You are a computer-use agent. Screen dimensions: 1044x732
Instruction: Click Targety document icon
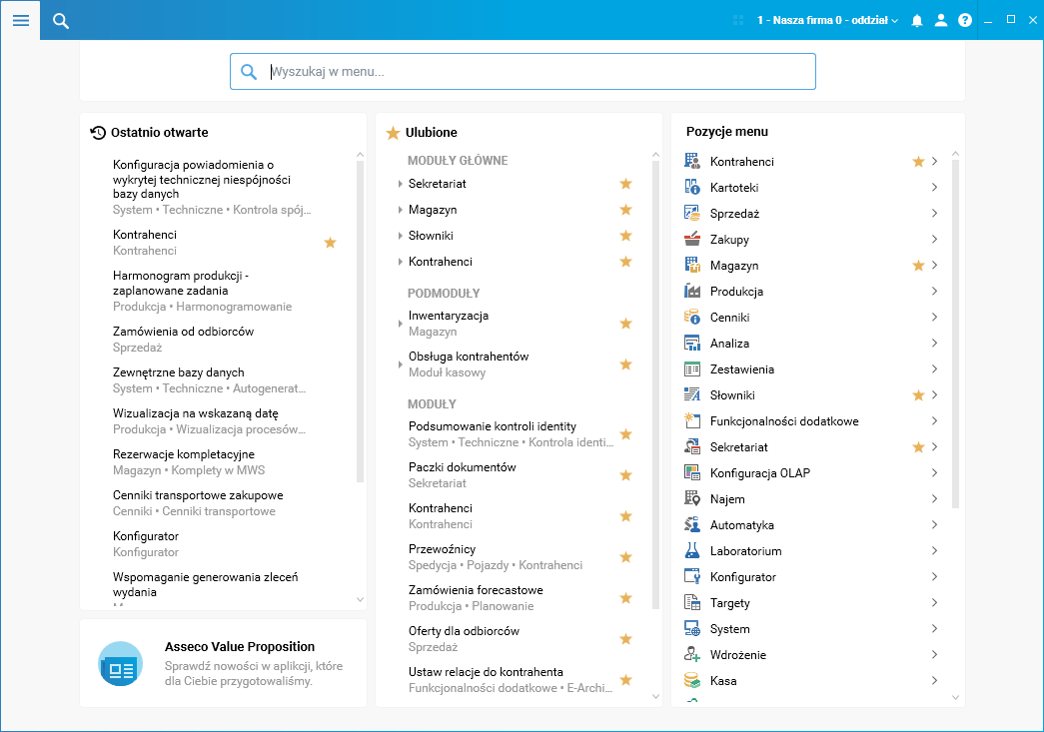692,602
